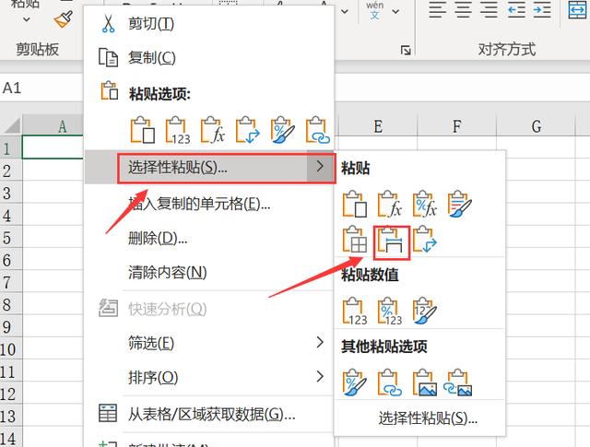The image size is (590, 447).
Task: Choose the Paste Values 123 icon under 粘贴选项
Action: [178, 130]
